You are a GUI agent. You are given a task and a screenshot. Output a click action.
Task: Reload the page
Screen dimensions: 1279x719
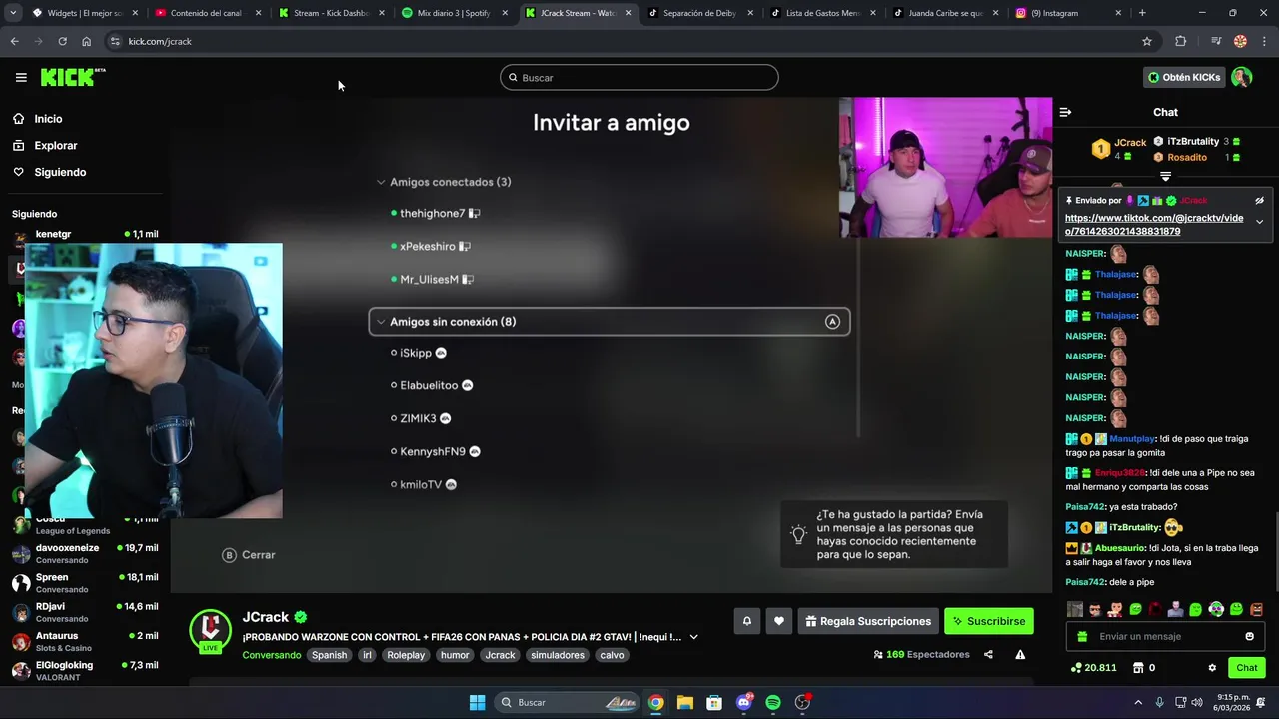pos(62,41)
